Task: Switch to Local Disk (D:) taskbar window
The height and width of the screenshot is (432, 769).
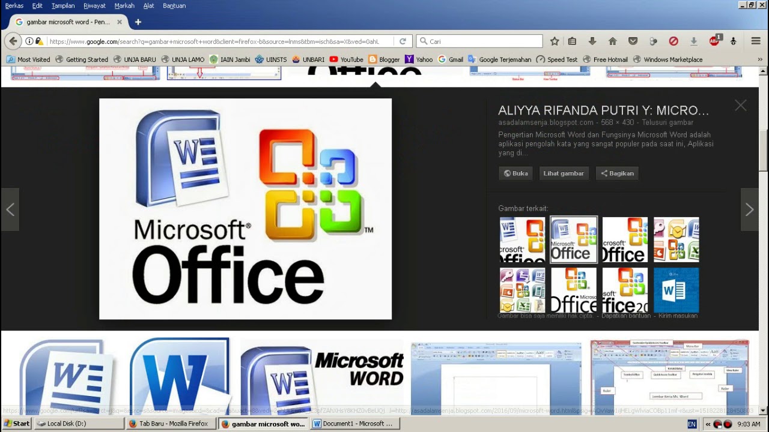Action: pyautogui.click(x=79, y=424)
